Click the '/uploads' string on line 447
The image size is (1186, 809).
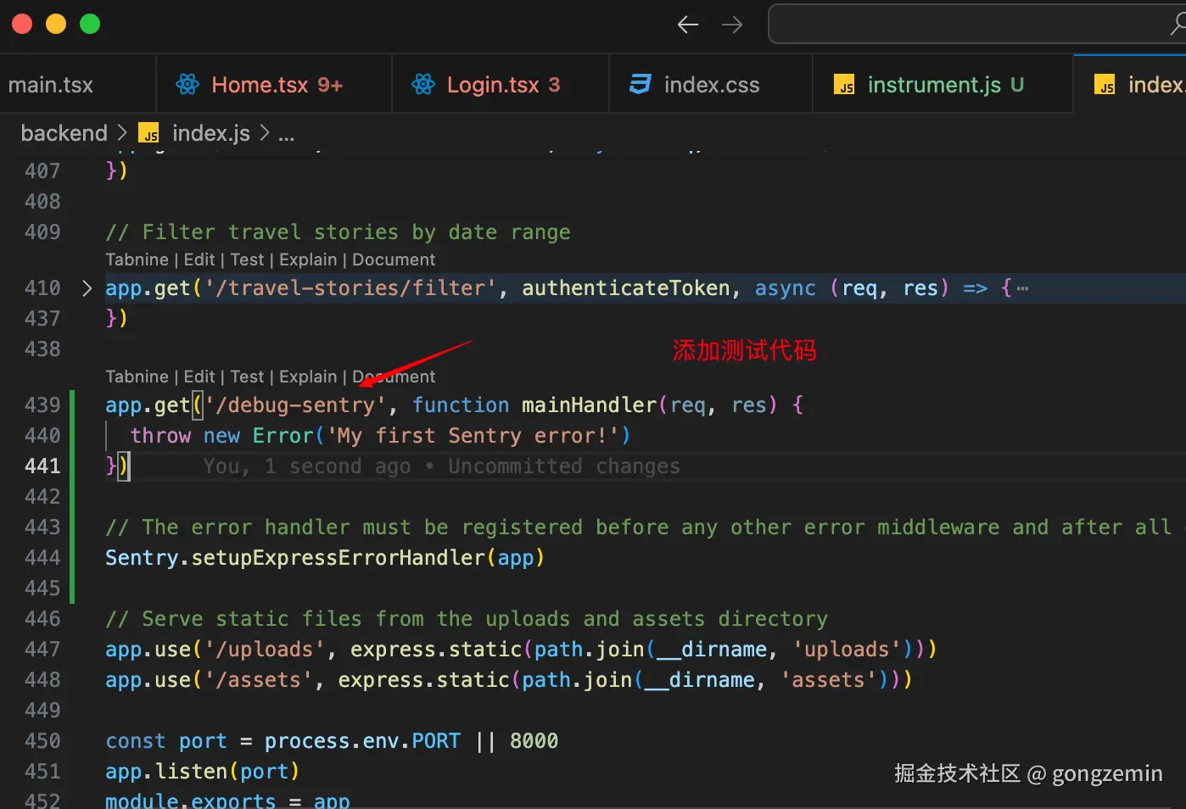264,650
